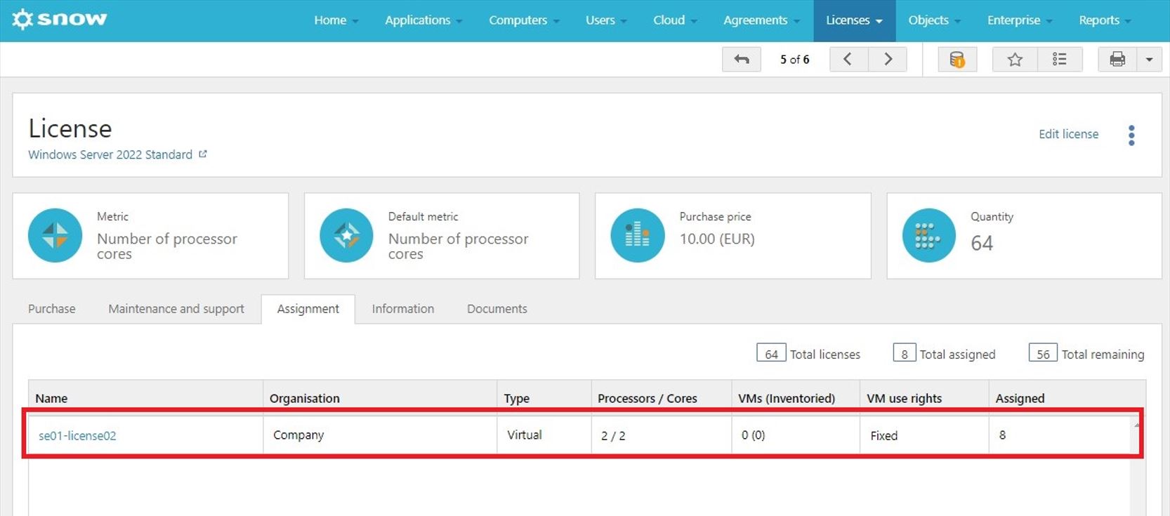The image size is (1170, 516).
Task: Go to previous license record
Action: click(848, 60)
